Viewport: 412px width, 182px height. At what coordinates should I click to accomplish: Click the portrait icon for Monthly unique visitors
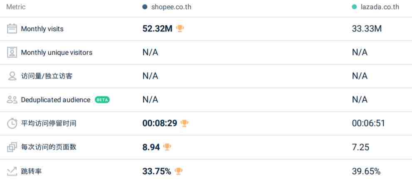(12, 52)
